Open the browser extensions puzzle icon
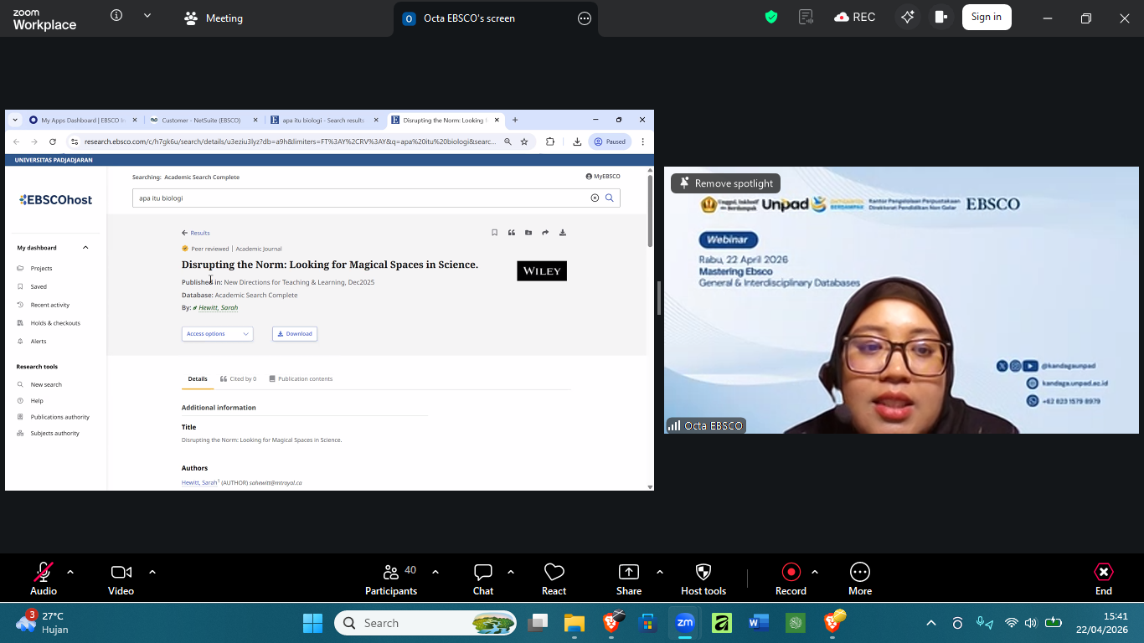Screen dimensions: 1144x643 tap(550, 141)
